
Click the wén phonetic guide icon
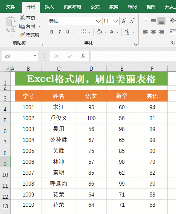click(x=127, y=32)
